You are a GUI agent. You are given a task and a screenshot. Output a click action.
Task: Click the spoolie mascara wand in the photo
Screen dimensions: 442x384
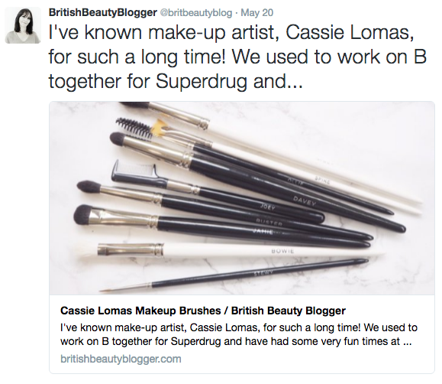[134, 126]
